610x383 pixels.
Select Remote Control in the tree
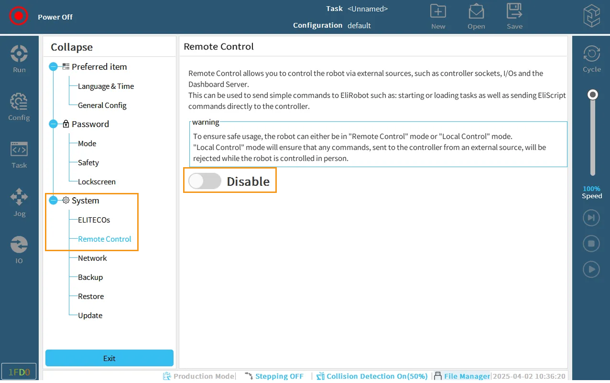(x=104, y=239)
